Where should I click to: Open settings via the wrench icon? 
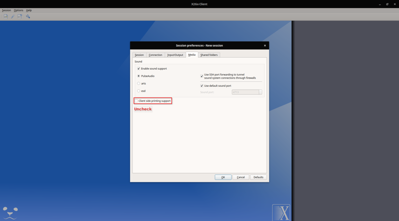point(28,16)
